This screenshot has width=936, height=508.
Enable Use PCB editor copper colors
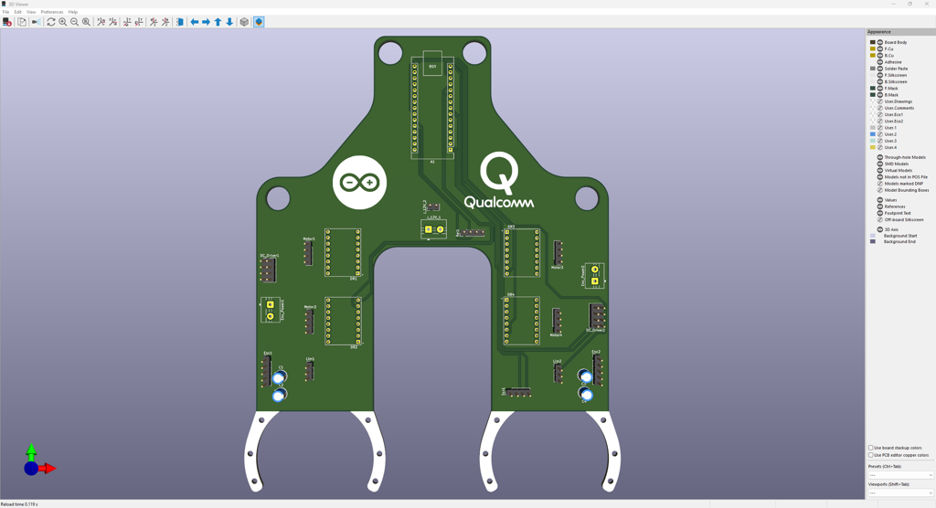pyautogui.click(x=871, y=455)
